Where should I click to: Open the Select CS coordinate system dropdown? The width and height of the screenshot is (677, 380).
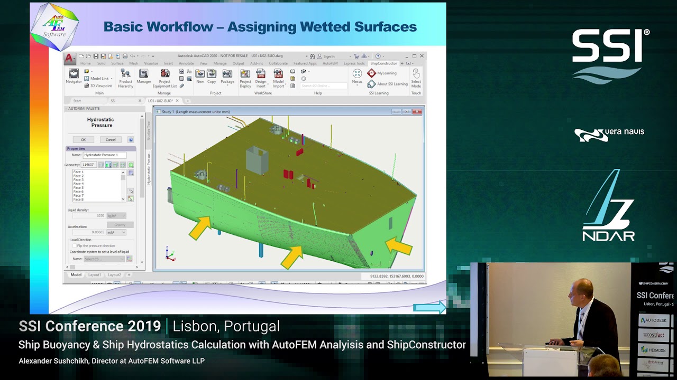104,259
